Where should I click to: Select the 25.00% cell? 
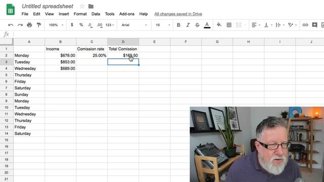point(92,55)
